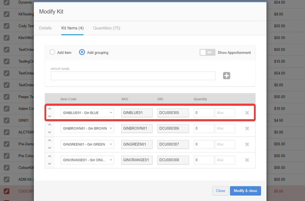This screenshot has width=305, height=201.
Task: Click edit pencil for ColourKit row
Action: click(x=7, y=168)
